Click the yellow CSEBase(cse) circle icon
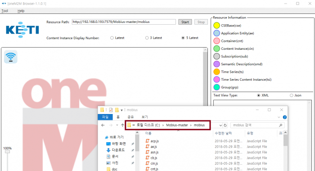Screen dimensions: 315x171 pos(216,26)
